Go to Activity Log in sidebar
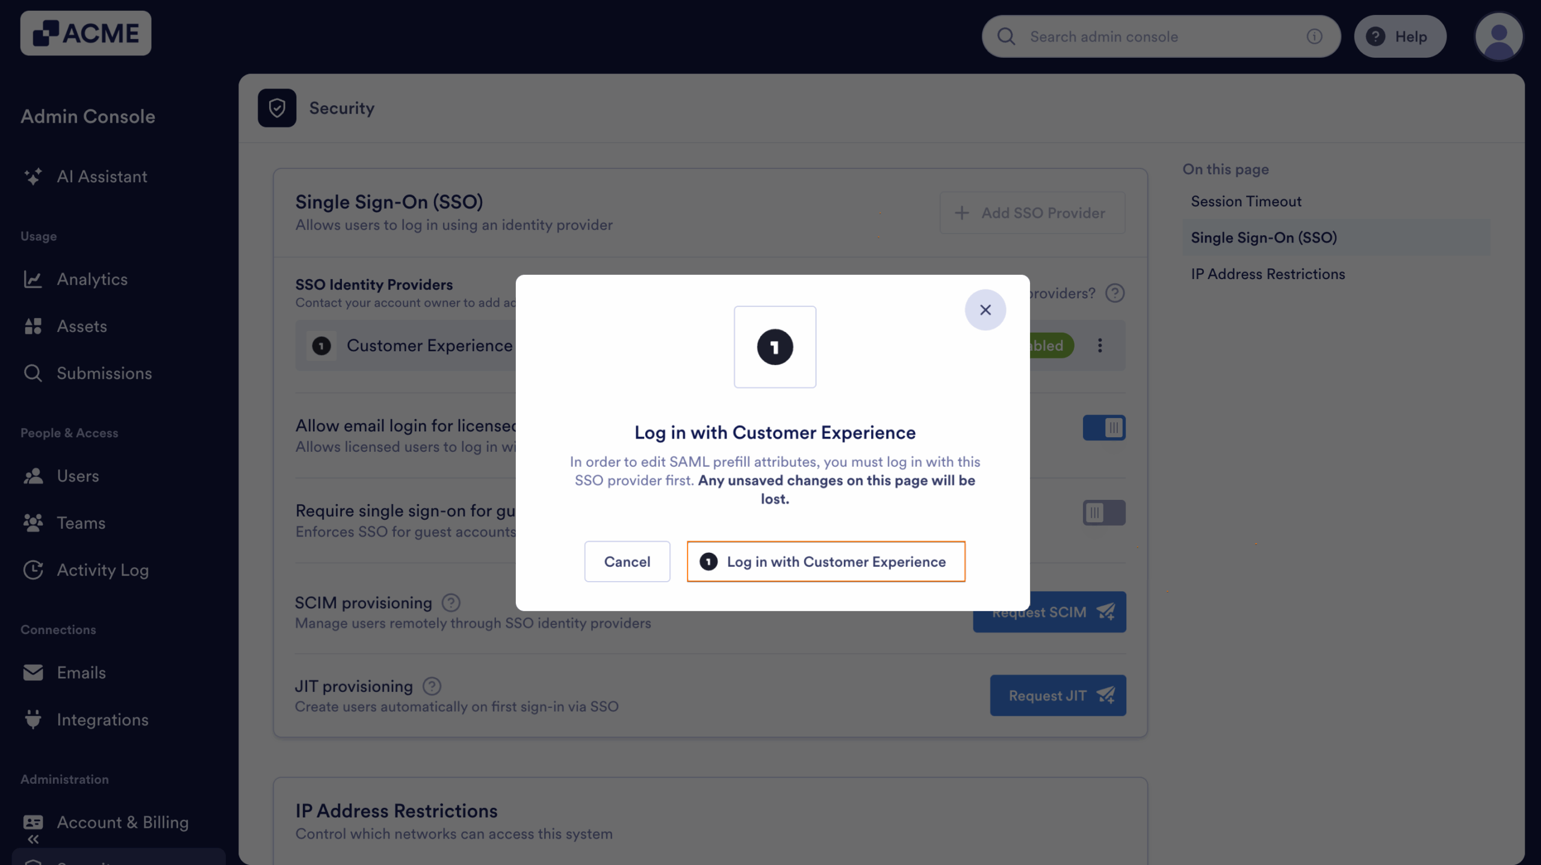 click(102, 570)
